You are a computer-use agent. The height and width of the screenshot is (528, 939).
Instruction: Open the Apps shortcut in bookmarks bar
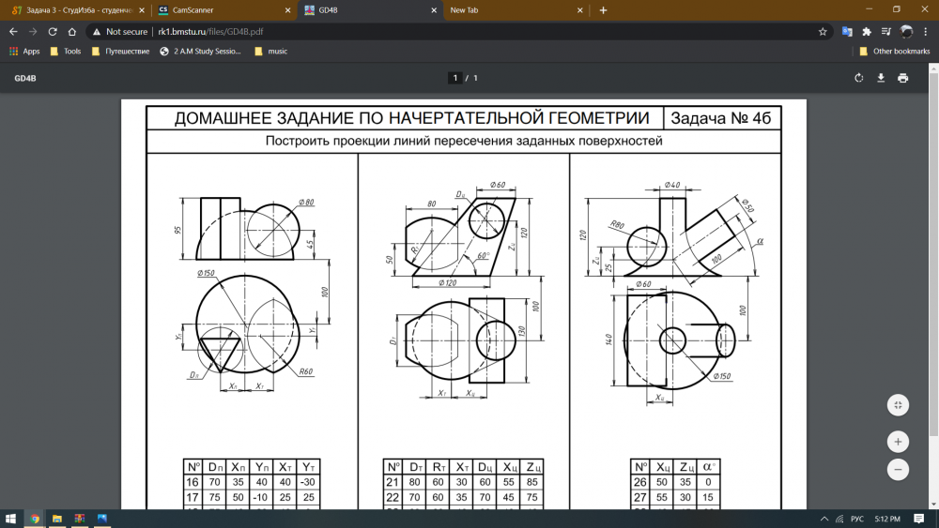pos(25,52)
